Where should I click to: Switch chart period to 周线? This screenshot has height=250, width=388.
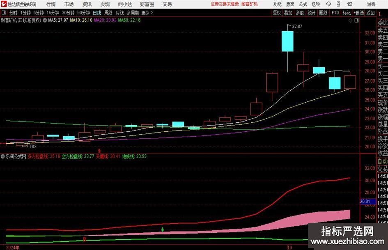point(108,13)
